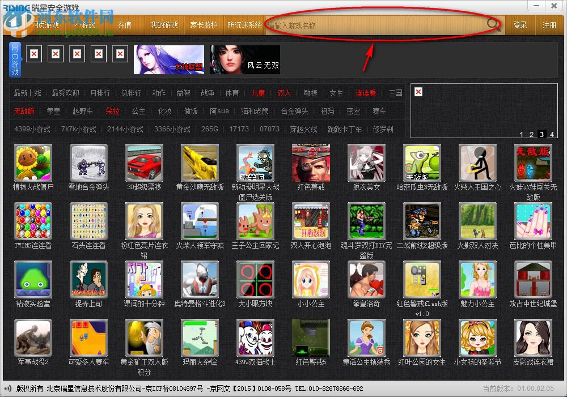Viewport: 567px width, 397px height.
Task: Click the search magnifier icon
Action: (x=493, y=24)
